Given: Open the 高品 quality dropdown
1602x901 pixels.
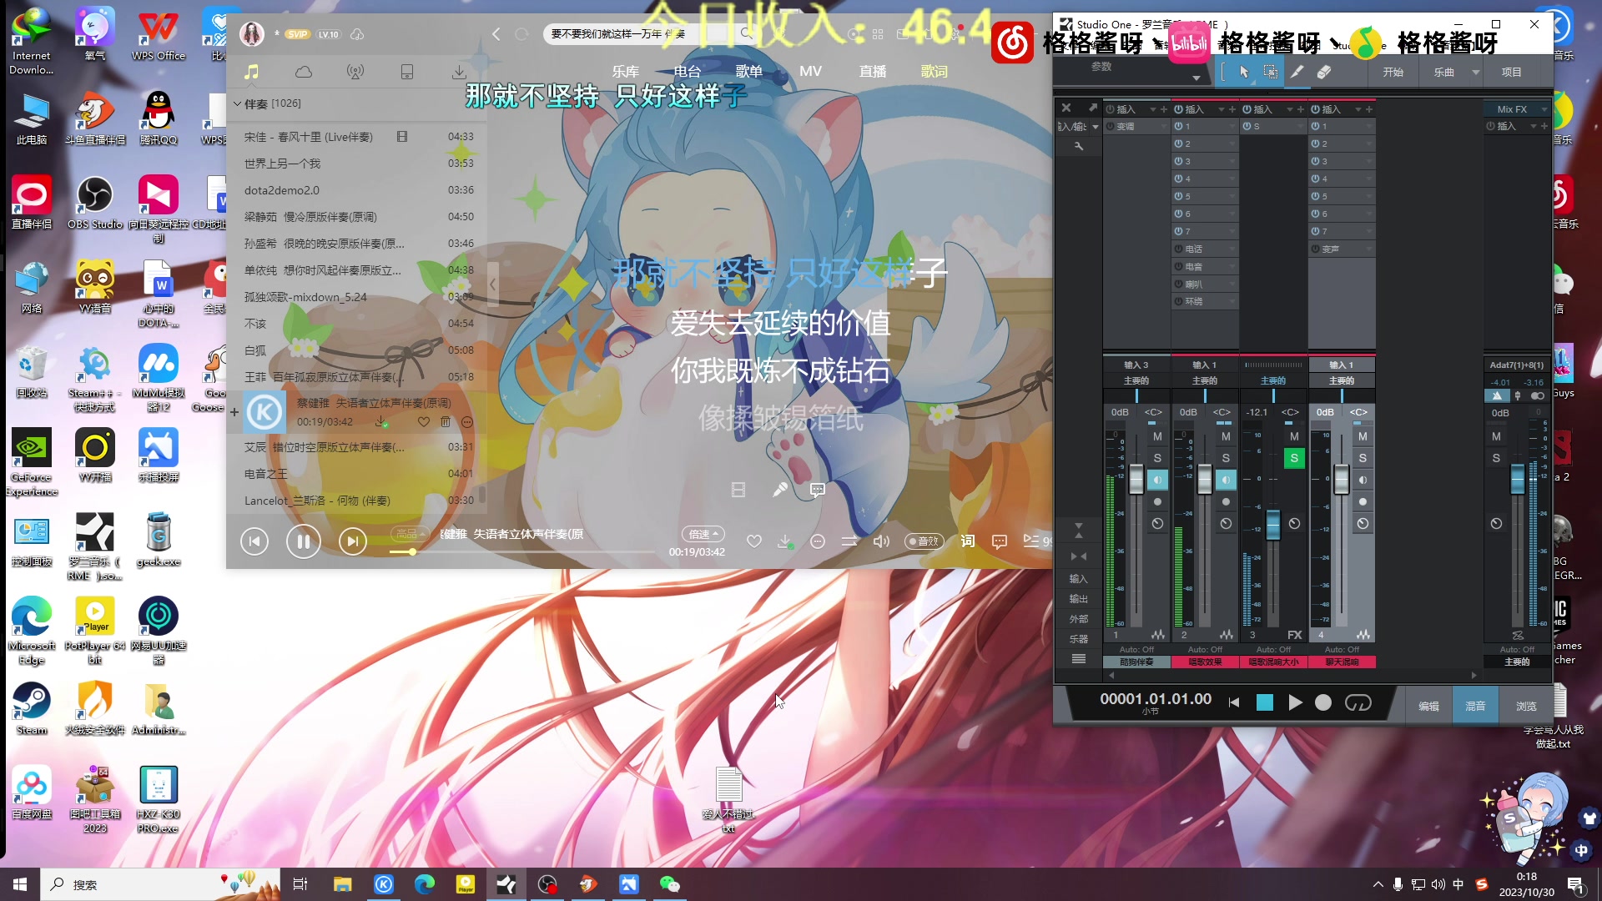Looking at the screenshot, I should 411,534.
